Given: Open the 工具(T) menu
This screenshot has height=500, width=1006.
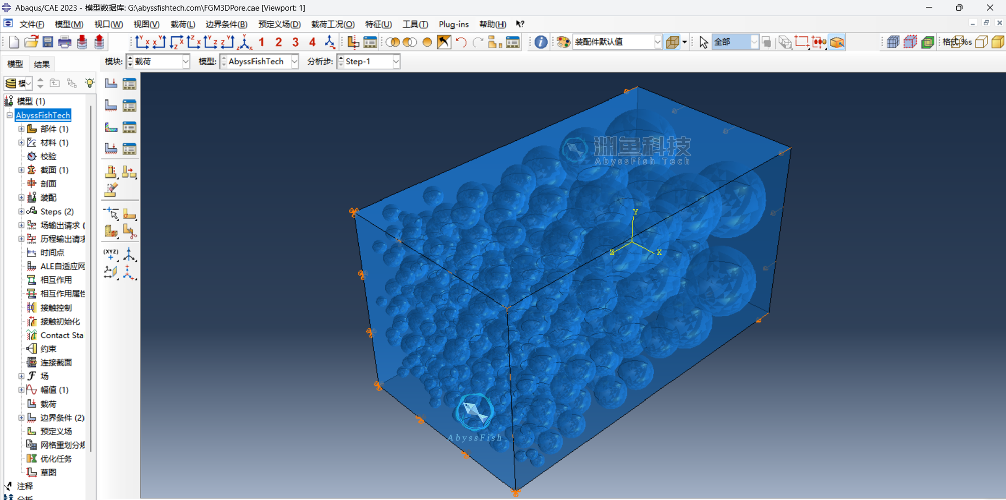Looking at the screenshot, I should click(415, 24).
